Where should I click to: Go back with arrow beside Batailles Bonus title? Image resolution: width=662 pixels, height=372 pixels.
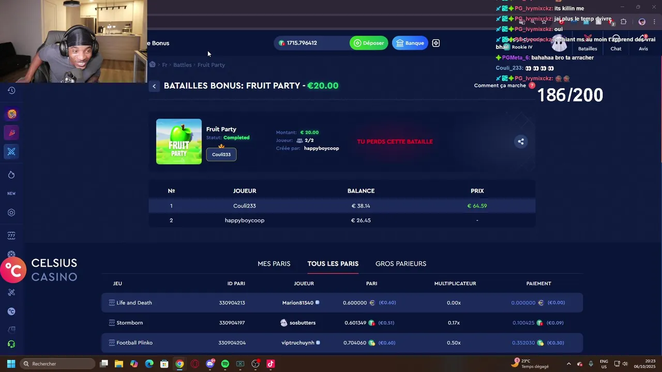click(154, 86)
